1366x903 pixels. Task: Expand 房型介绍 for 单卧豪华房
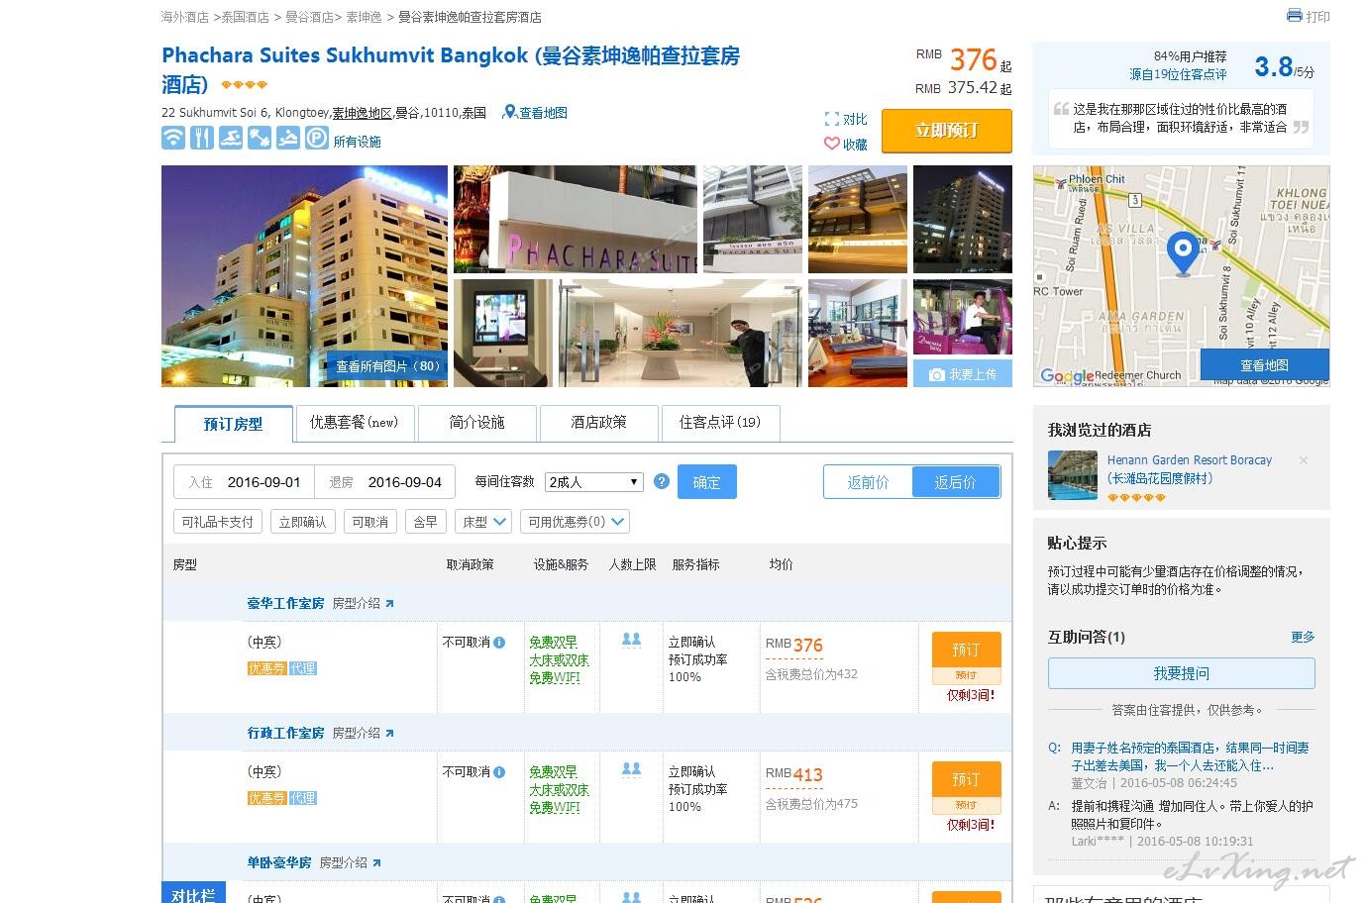coord(350,862)
